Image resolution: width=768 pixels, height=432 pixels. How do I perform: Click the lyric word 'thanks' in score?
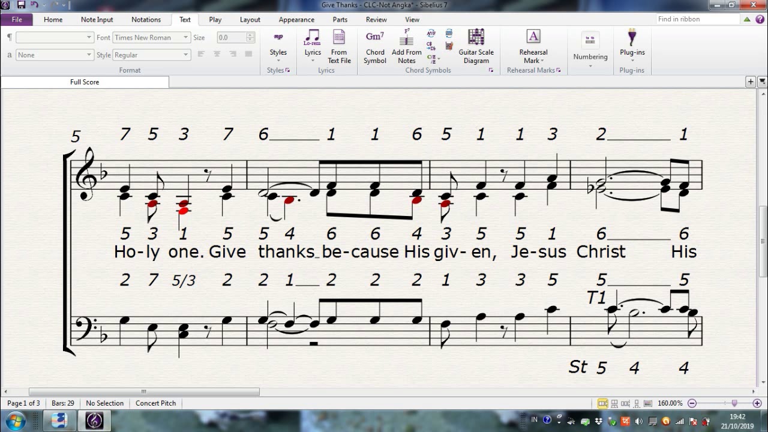pos(286,251)
